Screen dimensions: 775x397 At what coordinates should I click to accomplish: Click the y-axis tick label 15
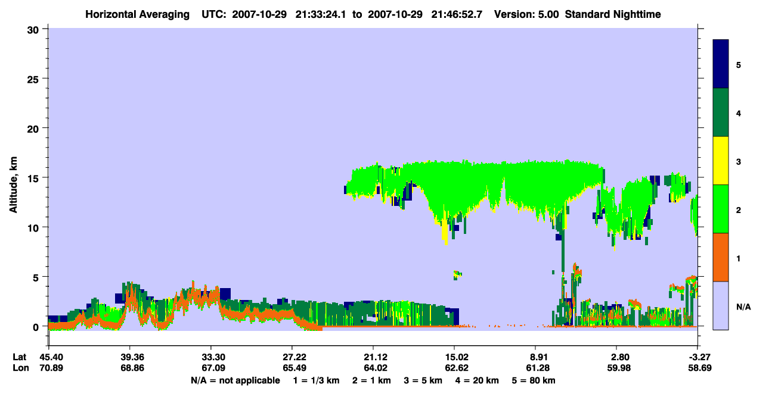[35, 178]
